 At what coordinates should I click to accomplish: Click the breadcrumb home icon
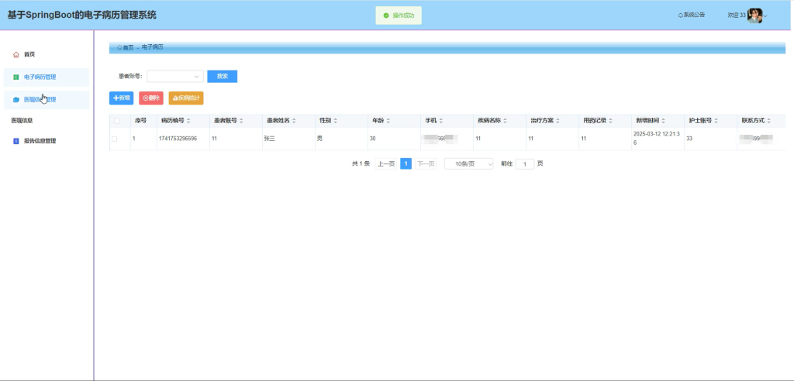coord(119,47)
